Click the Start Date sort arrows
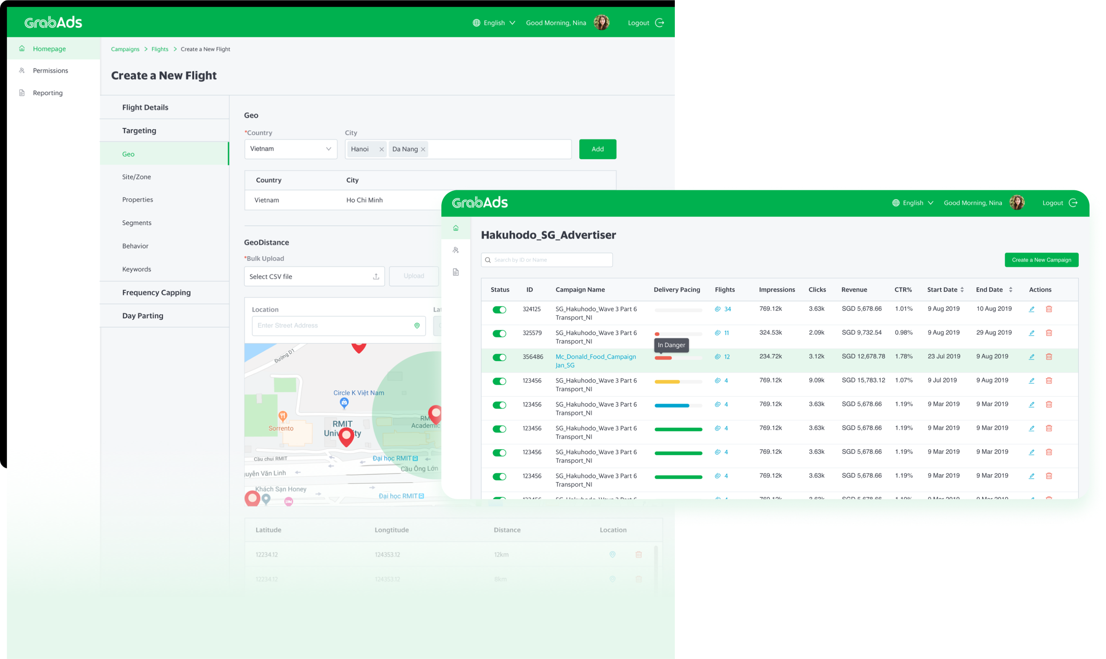 962,289
